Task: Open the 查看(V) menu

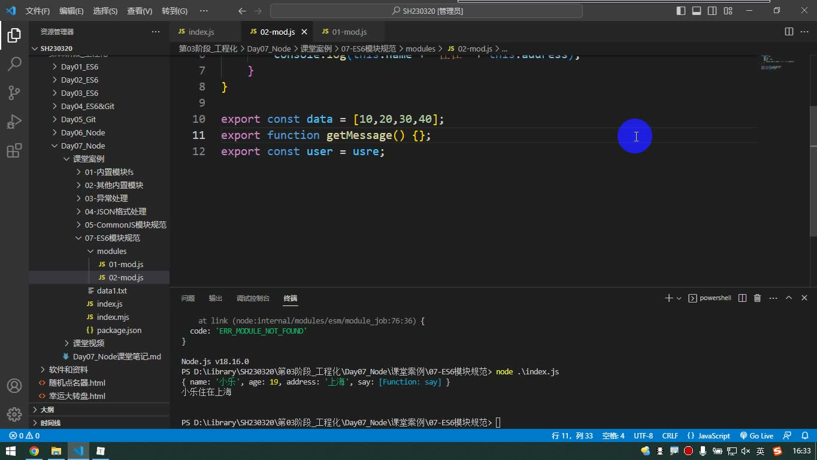Action: (140, 11)
